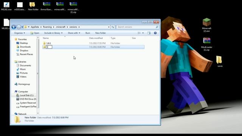Select Desktop in the navigation pane
Viewport: 242px width, 136px height.
pos(22,43)
